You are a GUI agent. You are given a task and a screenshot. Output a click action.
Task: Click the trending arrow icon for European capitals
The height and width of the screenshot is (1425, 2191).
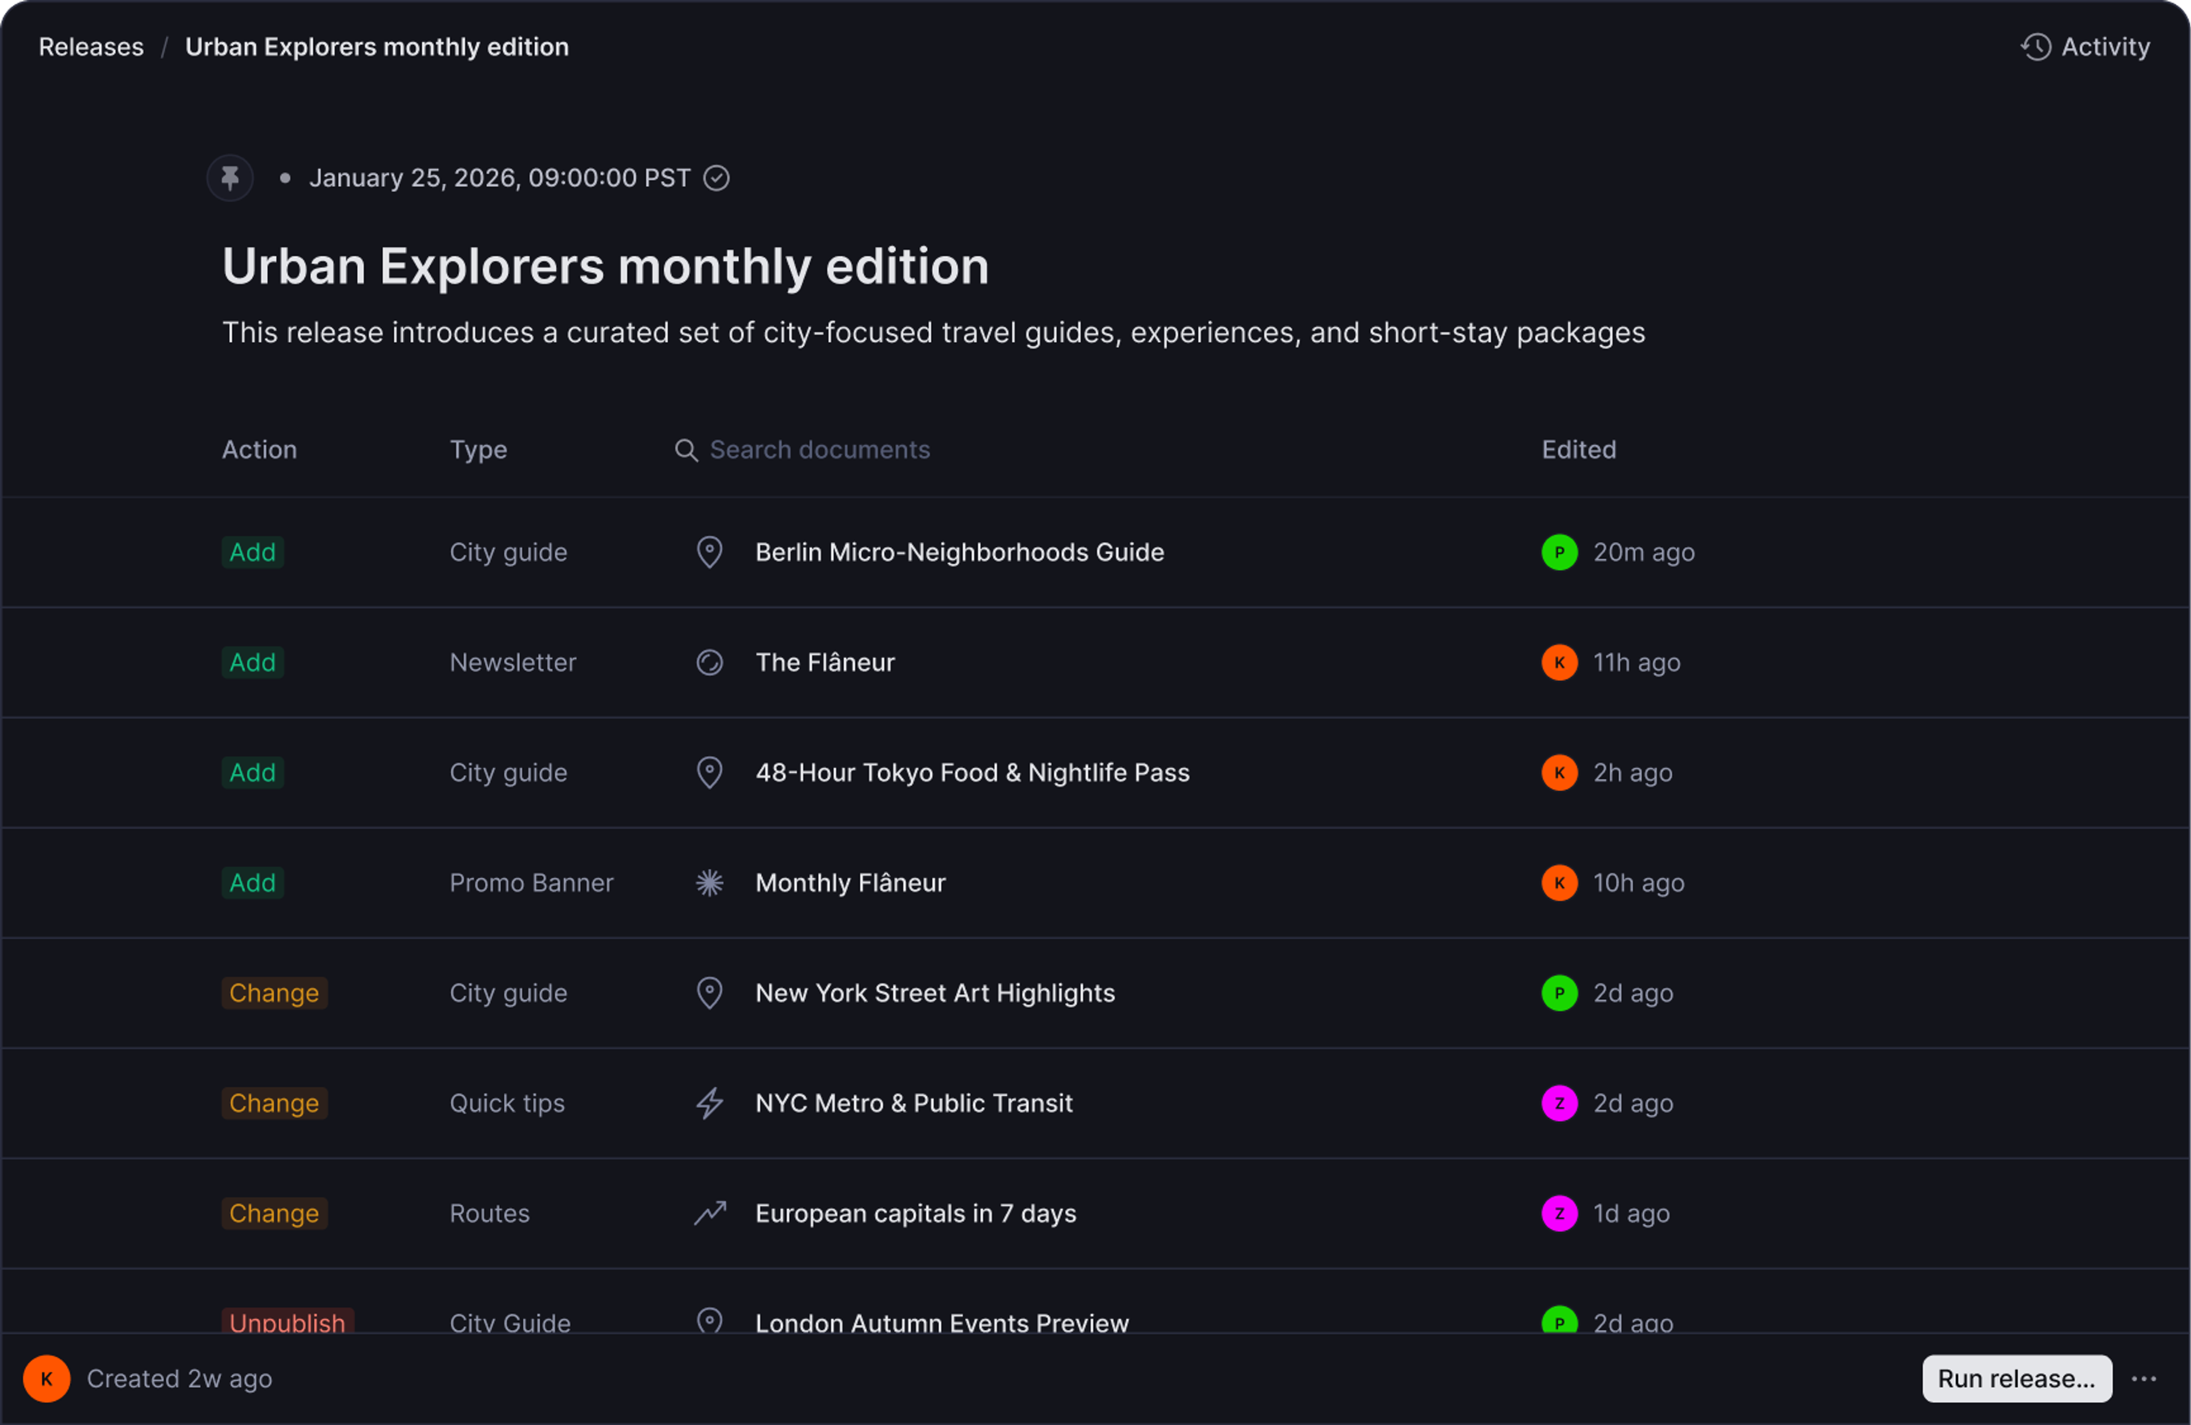(709, 1213)
